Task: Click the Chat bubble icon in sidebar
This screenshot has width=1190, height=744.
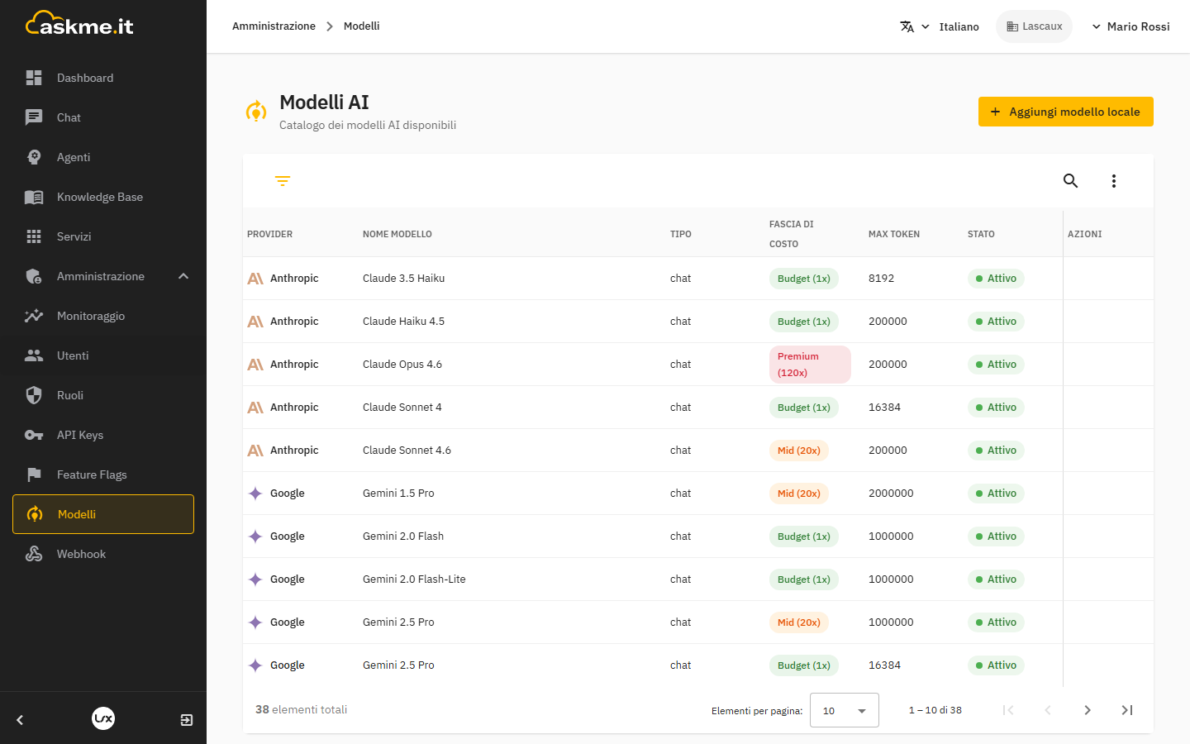Action: tap(34, 117)
